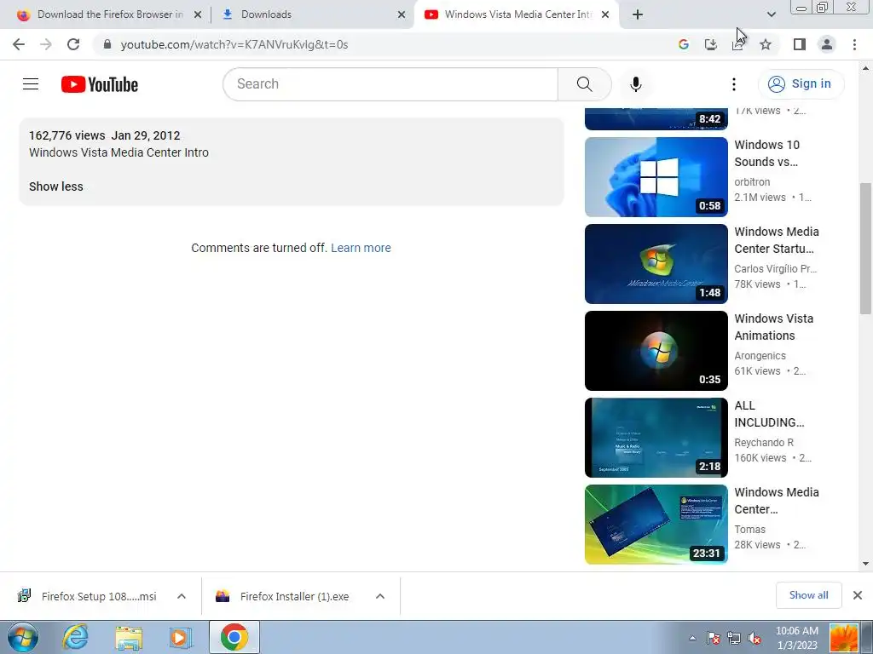Image resolution: width=873 pixels, height=654 pixels.
Task: Close the Windows Vista Media Center tab
Action: tap(606, 14)
